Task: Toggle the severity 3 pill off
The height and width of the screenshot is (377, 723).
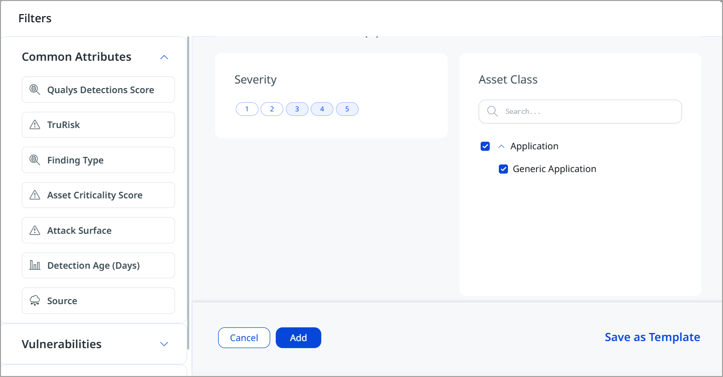Action: (x=297, y=109)
